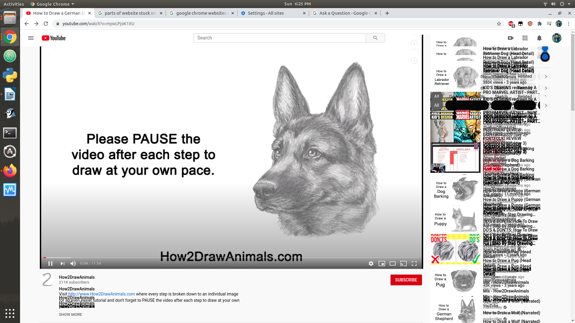Open the How2DrawAnimals.com link
This screenshot has height=323, width=575.
pos(102,294)
